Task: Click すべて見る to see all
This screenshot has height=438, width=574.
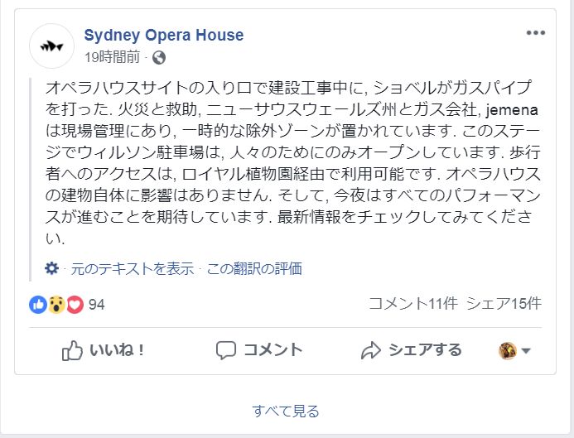Action: tap(286, 411)
